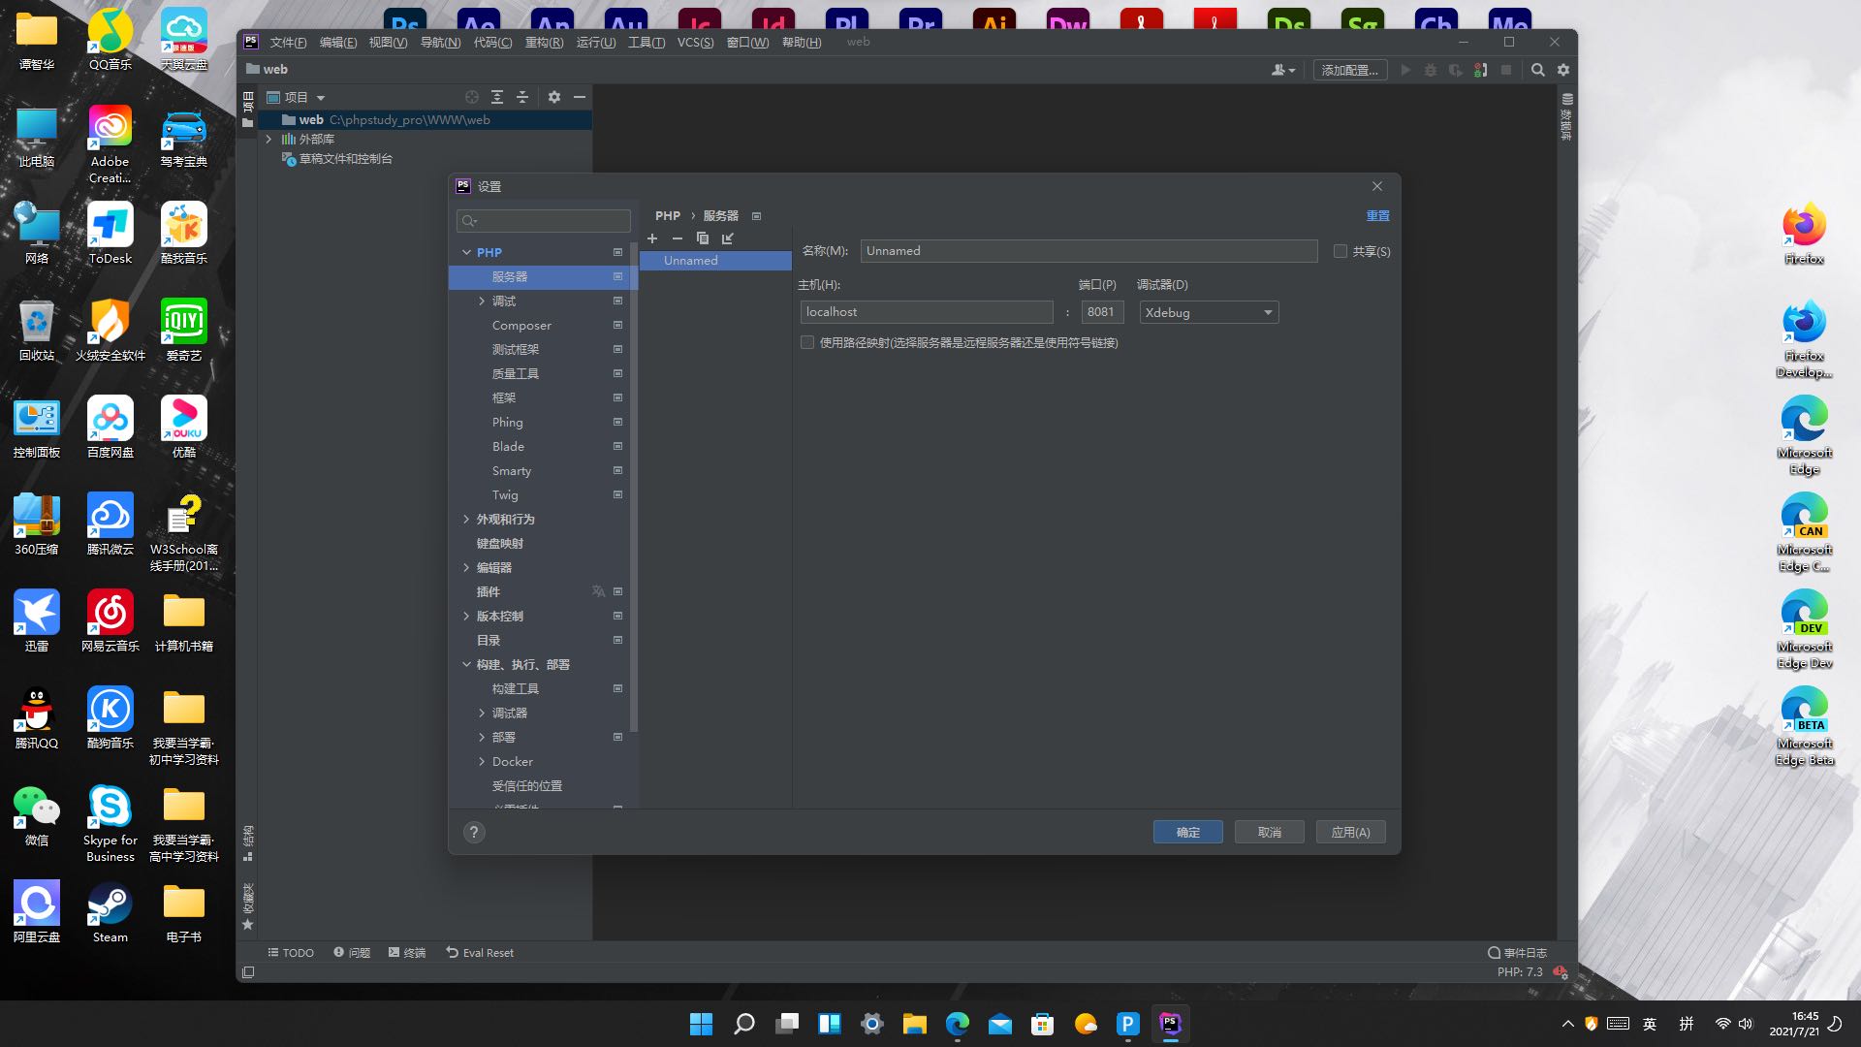This screenshot has height=1047, width=1861.
Task: Click the localhost host input field
Action: pyautogui.click(x=926, y=312)
